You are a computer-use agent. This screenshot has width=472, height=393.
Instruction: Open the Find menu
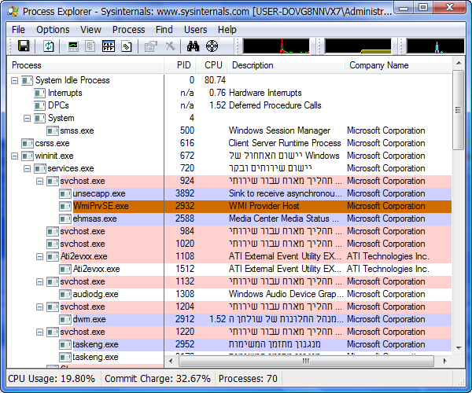coord(164,30)
